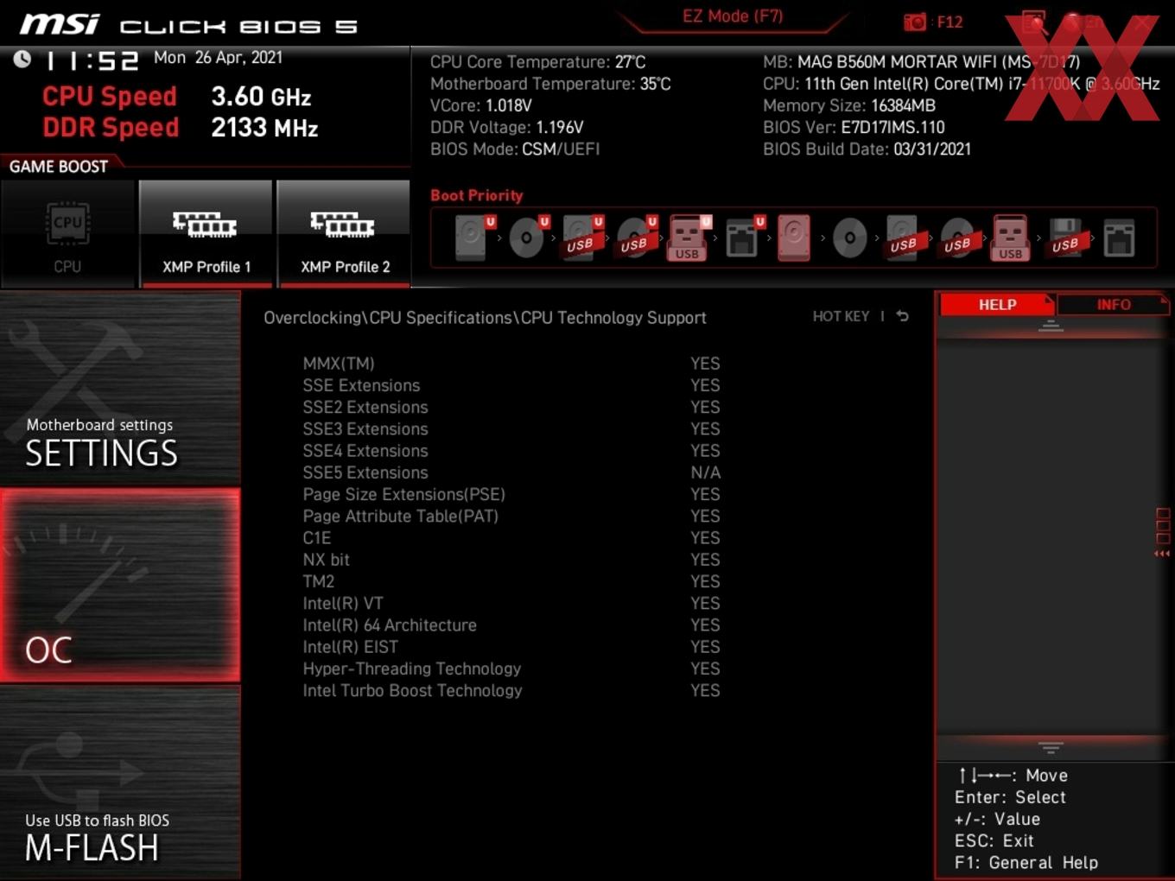Image resolution: width=1175 pixels, height=881 pixels.
Task: Select Page Size Extensions(PSE) row
Action: point(511,494)
